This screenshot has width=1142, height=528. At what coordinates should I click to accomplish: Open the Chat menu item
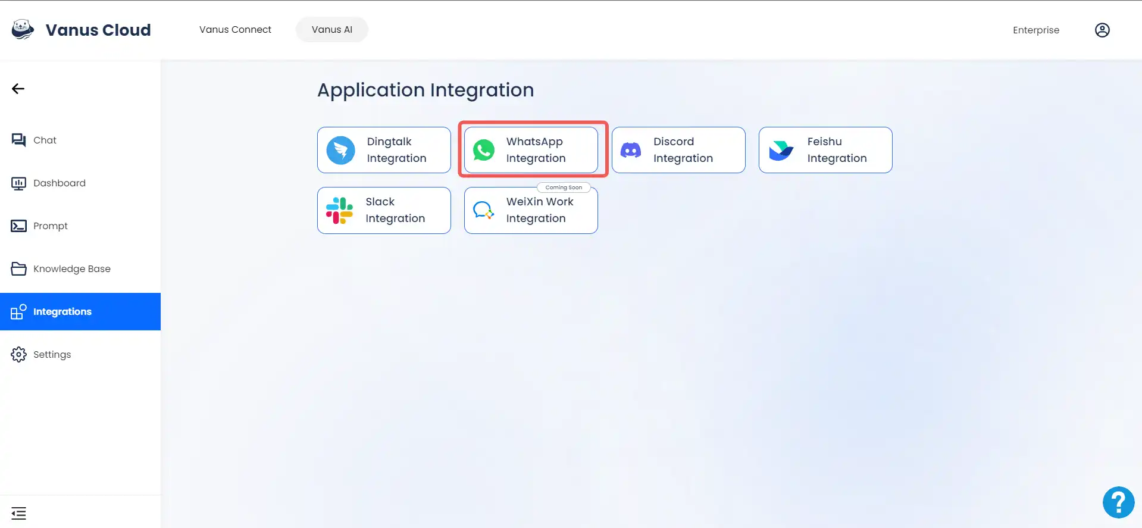(x=80, y=140)
